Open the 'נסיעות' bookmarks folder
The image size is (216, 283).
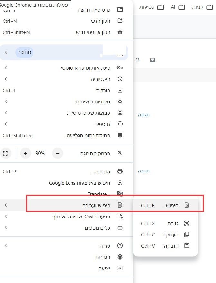[x=151, y=7]
